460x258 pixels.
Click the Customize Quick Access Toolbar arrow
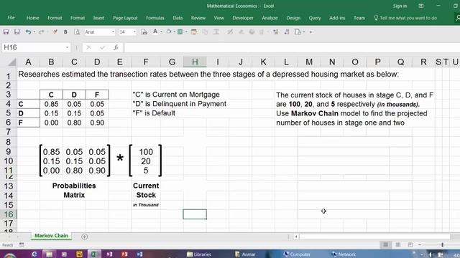310,32
